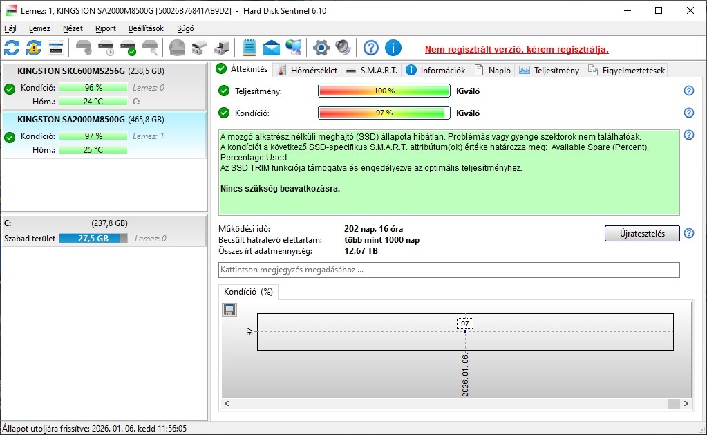Open the Nézet menu
This screenshot has height=435, width=707.
[73, 28]
